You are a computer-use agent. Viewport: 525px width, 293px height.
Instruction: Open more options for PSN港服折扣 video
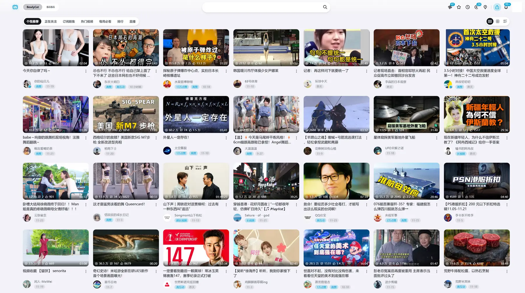(507, 205)
